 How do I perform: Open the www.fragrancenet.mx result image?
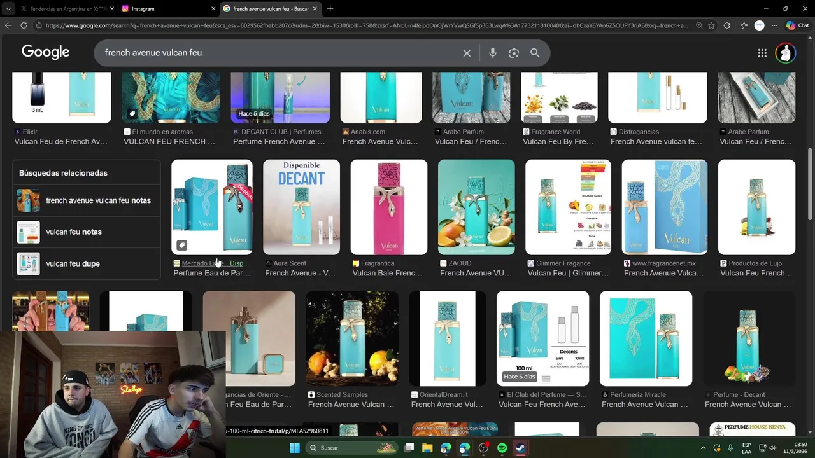point(664,207)
